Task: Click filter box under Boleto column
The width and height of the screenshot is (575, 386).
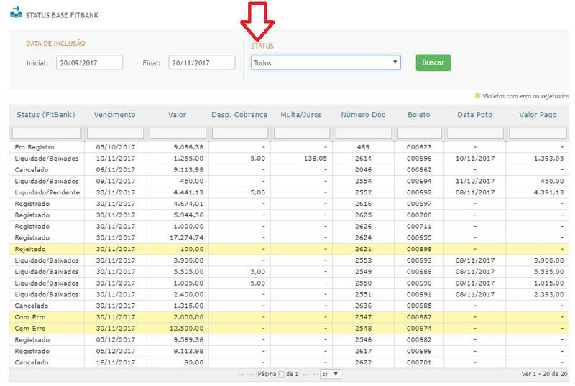Action: pyautogui.click(x=419, y=133)
